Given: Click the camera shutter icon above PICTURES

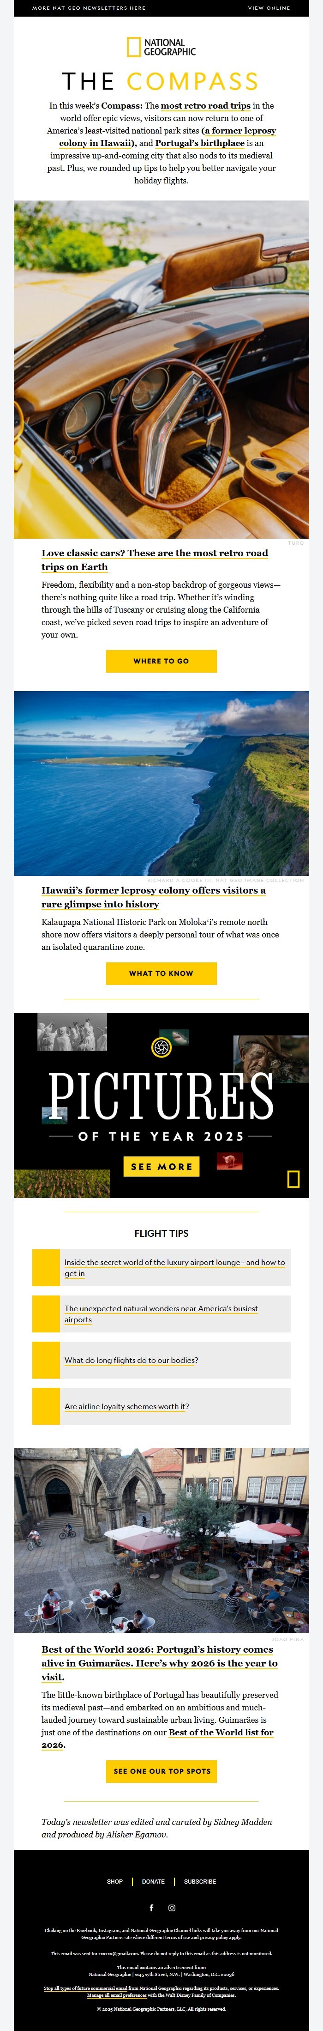Looking at the screenshot, I should (x=161, y=1047).
